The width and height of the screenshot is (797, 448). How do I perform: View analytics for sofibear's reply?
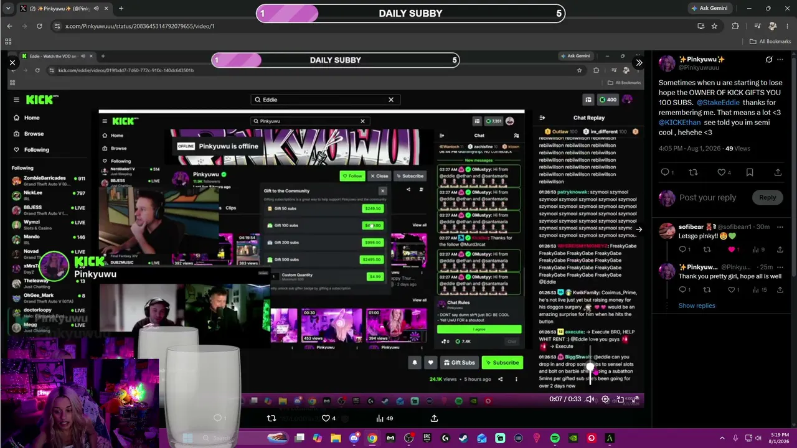click(x=758, y=250)
